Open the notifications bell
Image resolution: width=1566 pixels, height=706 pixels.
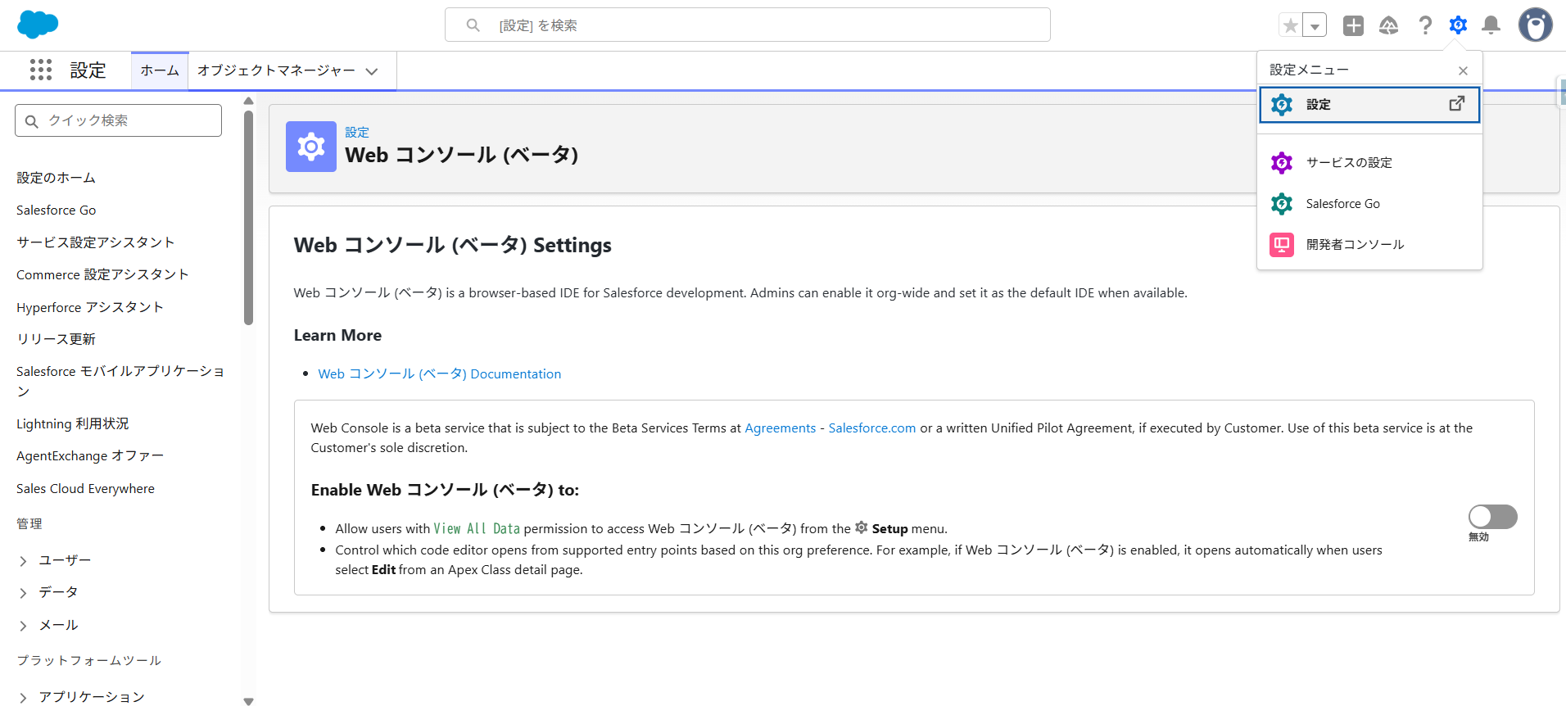(1491, 25)
